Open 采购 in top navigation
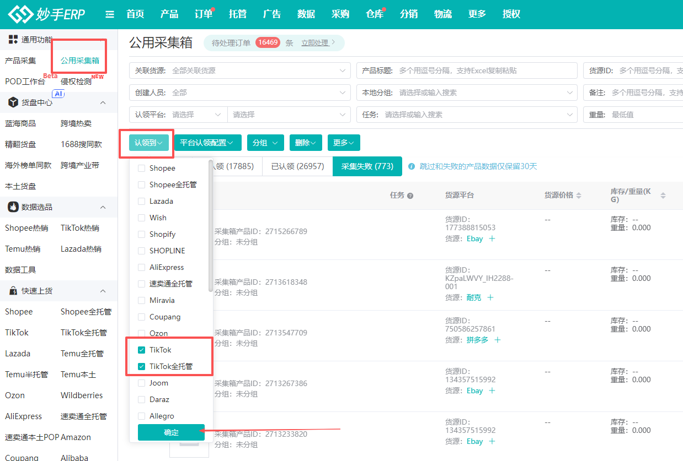Screen dimensions: 683x461 (x=340, y=14)
